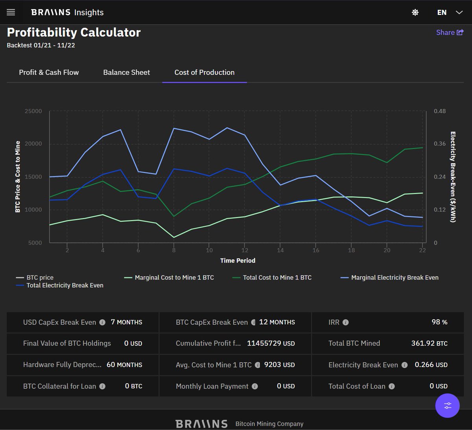Click the 'Time Period' x-axis title

pyautogui.click(x=238, y=261)
